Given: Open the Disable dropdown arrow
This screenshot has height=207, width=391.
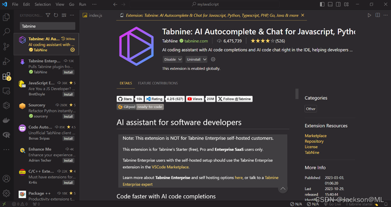Looking at the screenshot, I should tap(180, 60).
